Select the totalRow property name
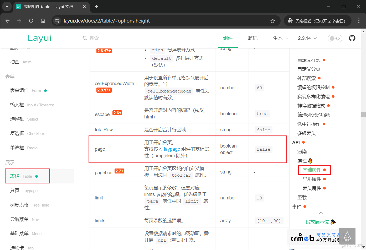 click(x=104, y=130)
